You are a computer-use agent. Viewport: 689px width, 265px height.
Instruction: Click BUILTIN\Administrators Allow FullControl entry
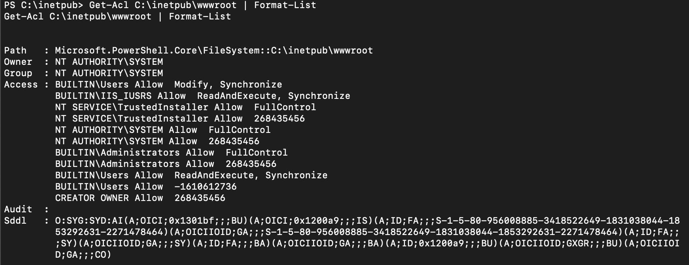tap(171, 153)
